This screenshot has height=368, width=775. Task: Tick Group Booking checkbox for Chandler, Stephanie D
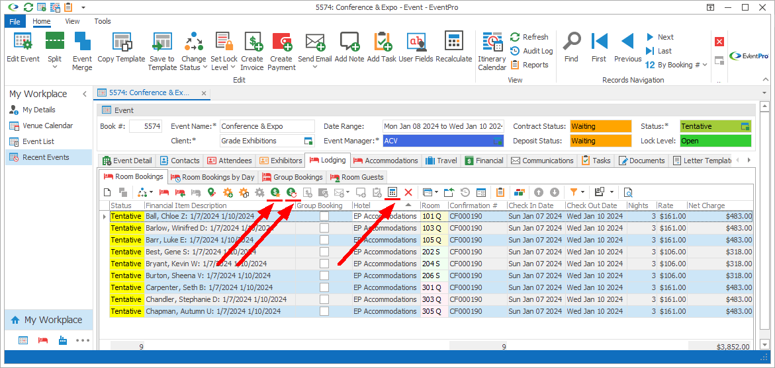pos(324,299)
